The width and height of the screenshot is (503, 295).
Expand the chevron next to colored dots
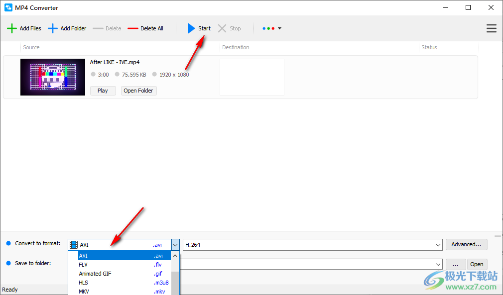pyautogui.click(x=279, y=28)
